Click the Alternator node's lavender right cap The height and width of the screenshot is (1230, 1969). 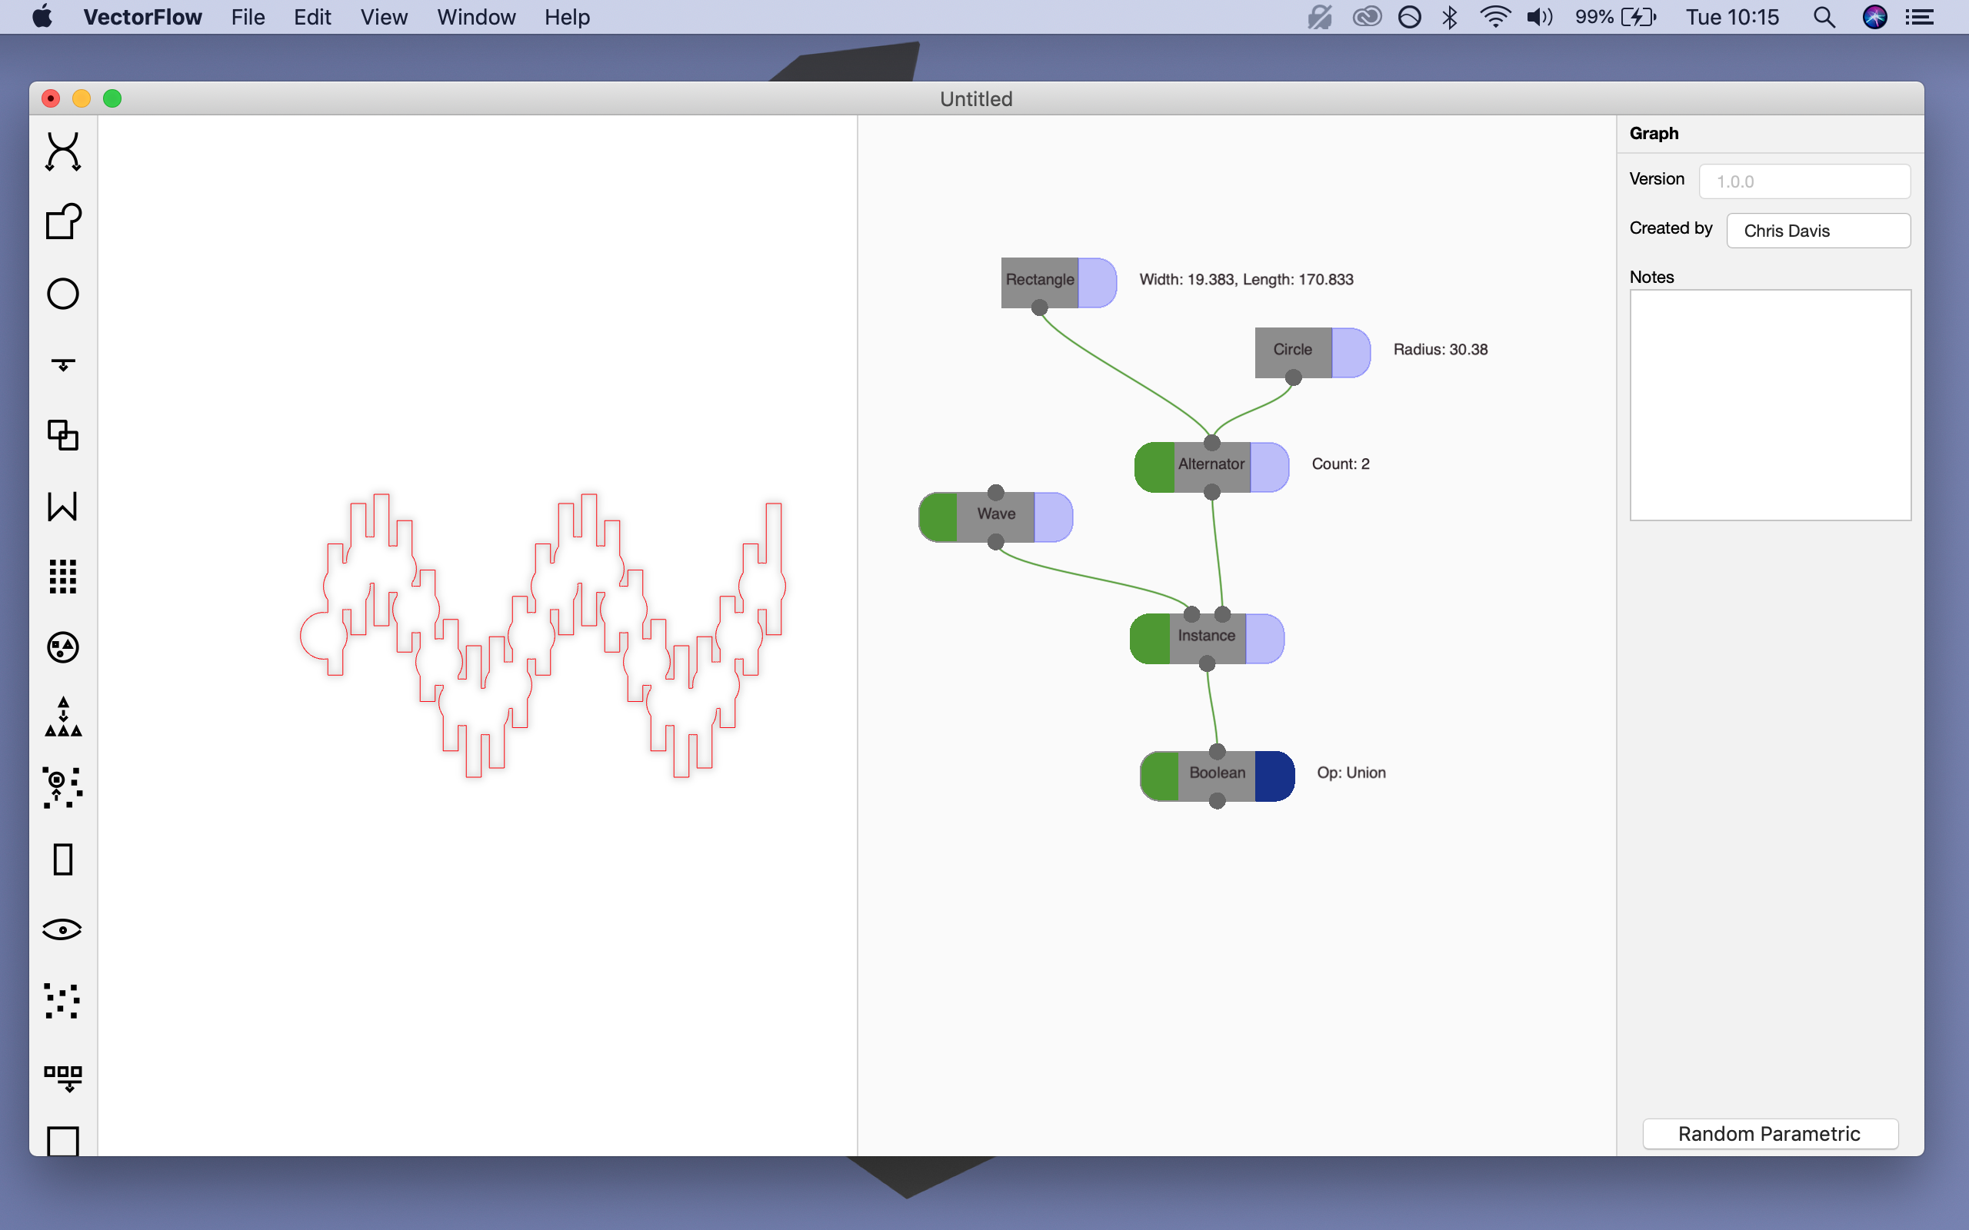click(1268, 467)
